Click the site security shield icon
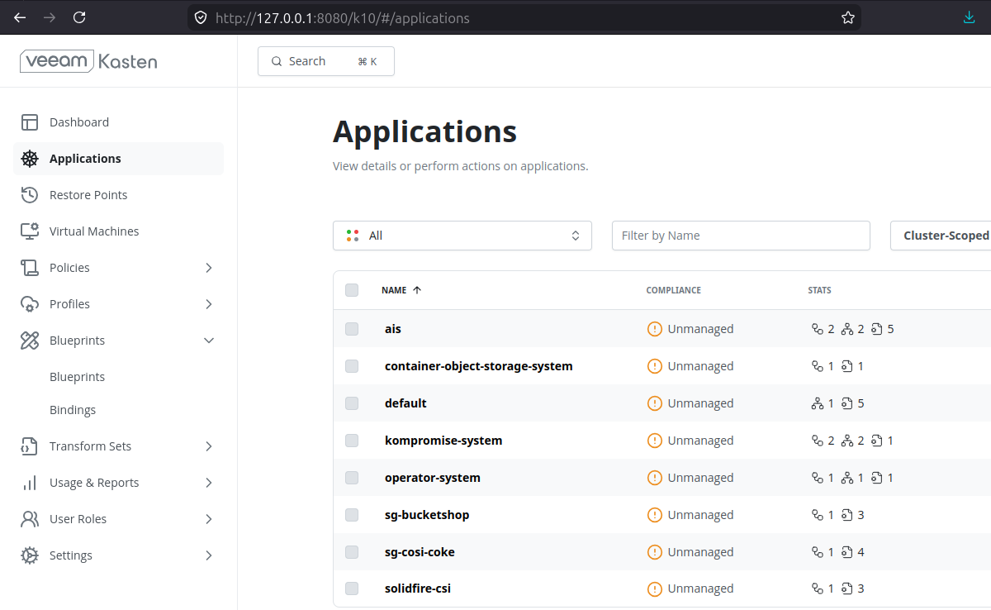Screen dimensions: 991x610 point(199,17)
